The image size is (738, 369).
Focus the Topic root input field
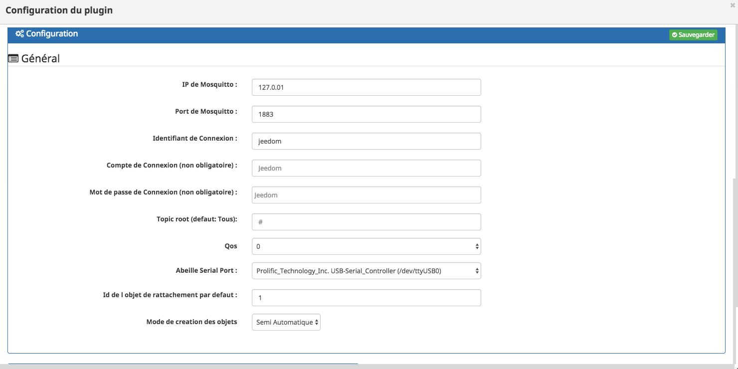coord(367,222)
